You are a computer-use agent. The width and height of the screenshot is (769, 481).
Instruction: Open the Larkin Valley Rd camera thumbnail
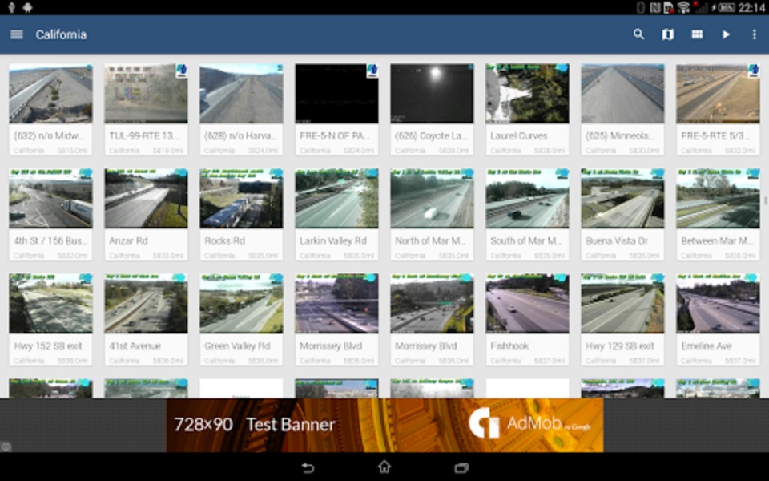[x=336, y=198]
